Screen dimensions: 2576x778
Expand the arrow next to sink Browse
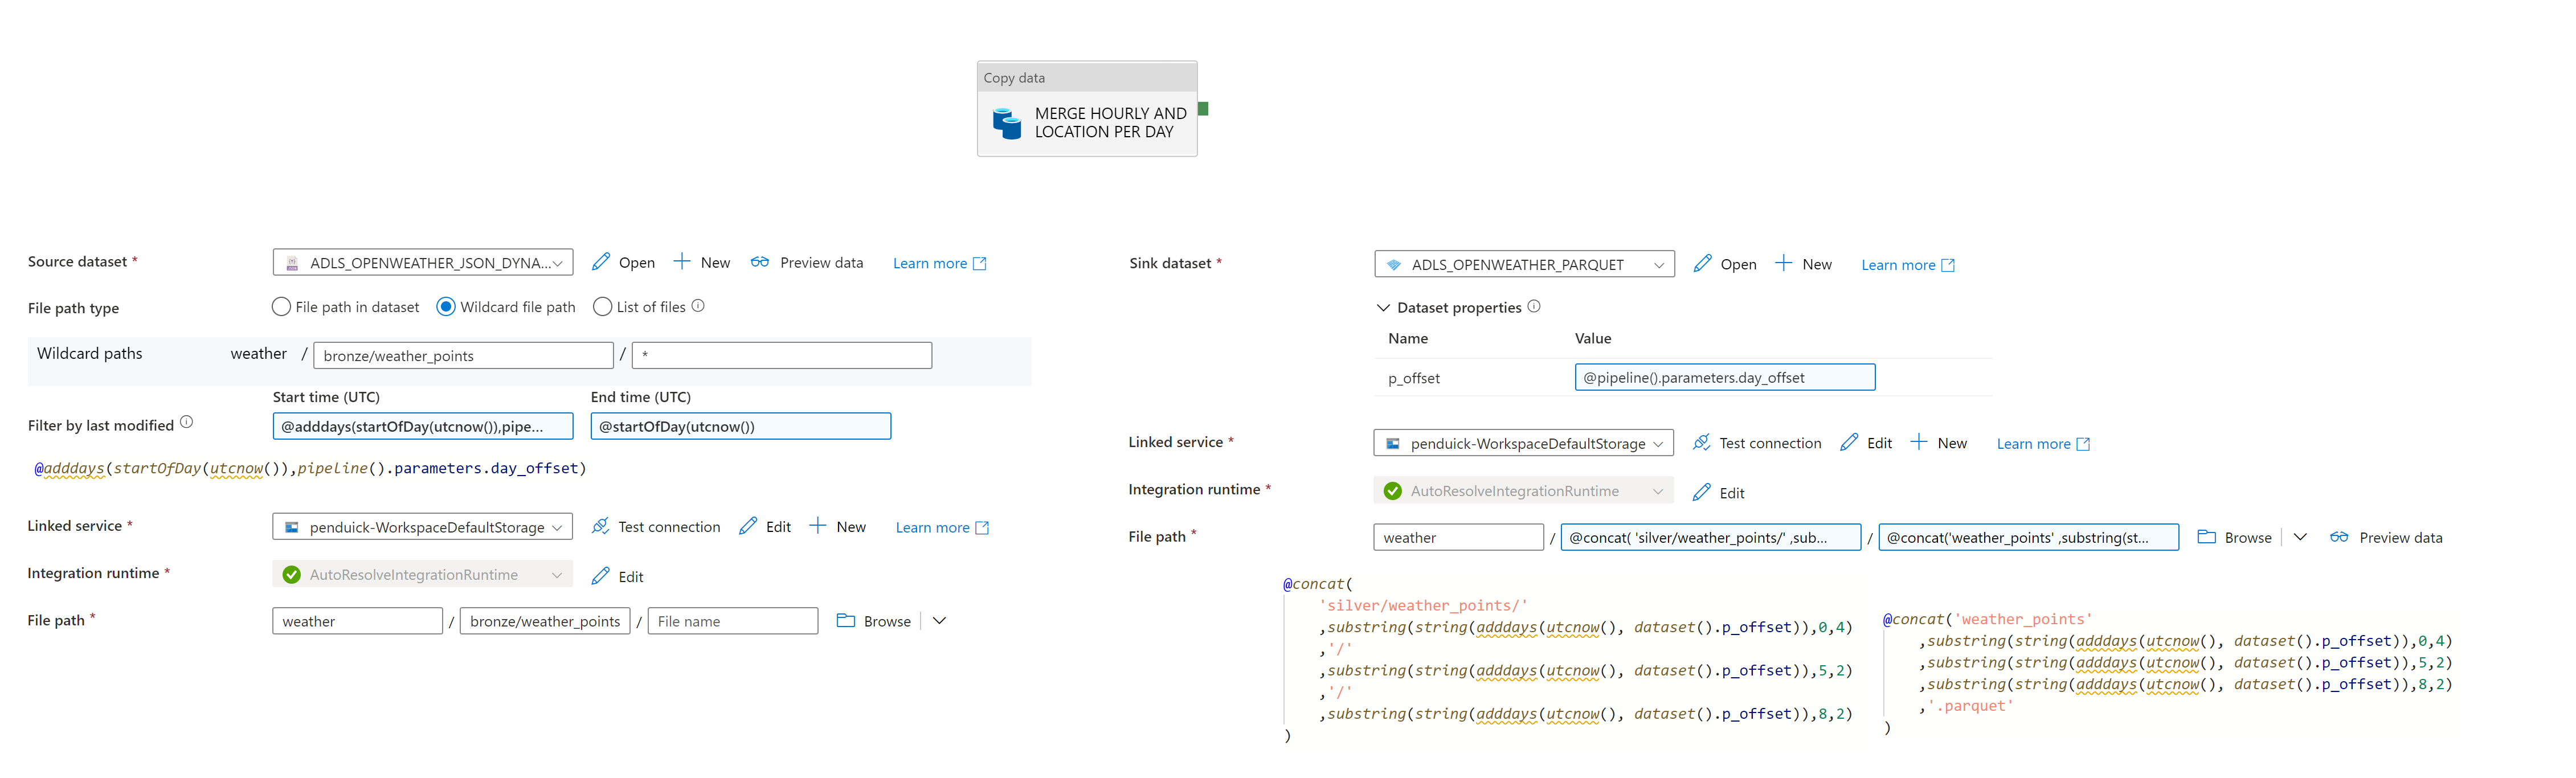[2300, 537]
